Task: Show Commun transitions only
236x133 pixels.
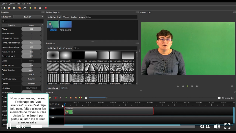Action: [68, 48]
